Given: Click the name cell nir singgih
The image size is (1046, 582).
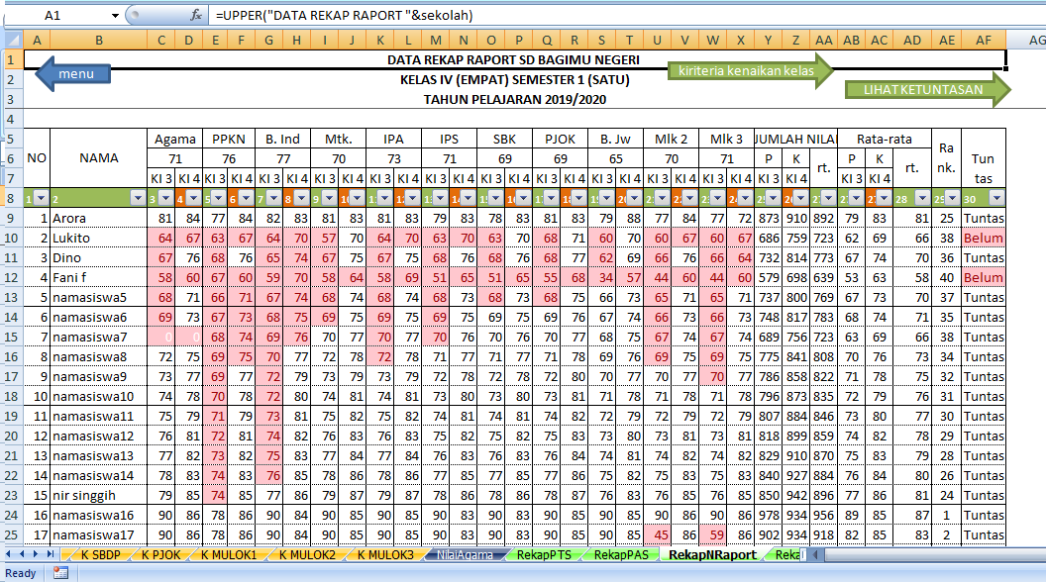Looking at the screenshot, I should point(99,495).
